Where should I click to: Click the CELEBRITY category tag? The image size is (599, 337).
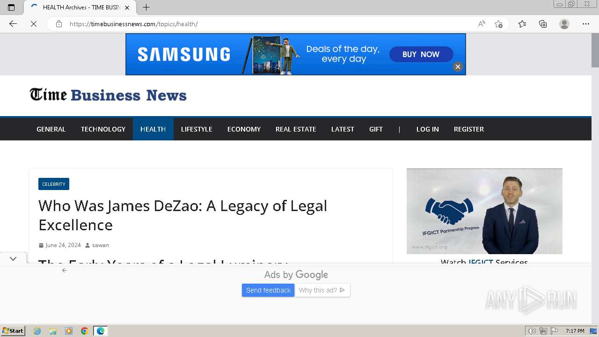point(54,184)
